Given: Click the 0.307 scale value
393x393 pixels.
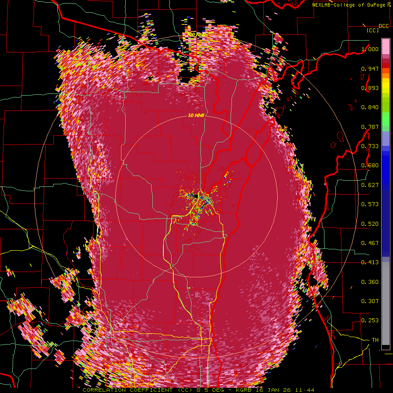Looking at the screenshot, I should (370, 301).
